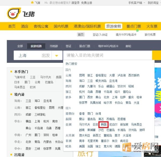
Task: Click the destination keyword input field
Action: 108,55
